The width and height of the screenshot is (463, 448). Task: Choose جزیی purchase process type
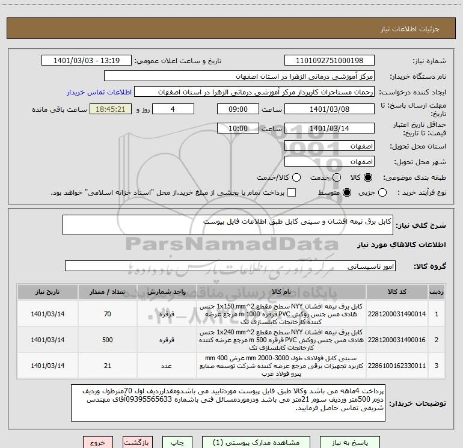382,192
